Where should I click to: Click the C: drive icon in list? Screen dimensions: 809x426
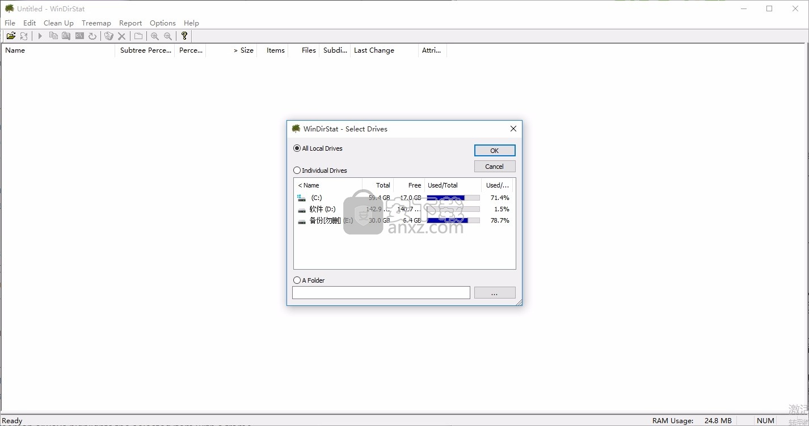[302, 198]
